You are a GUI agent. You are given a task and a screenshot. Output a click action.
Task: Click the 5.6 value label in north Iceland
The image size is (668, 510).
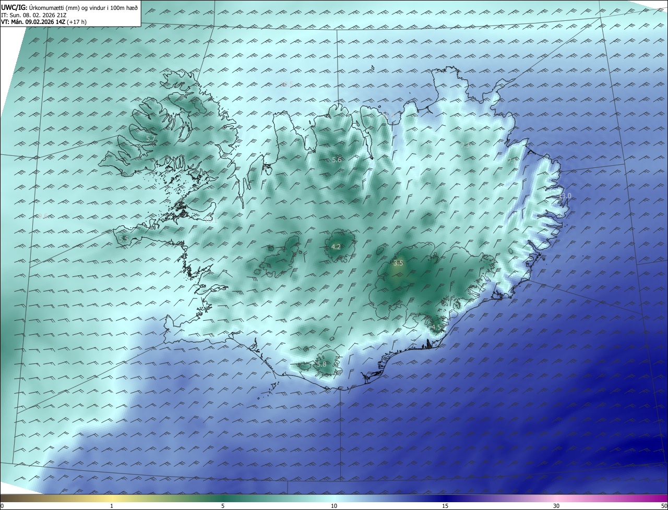(x=337, y=160)
